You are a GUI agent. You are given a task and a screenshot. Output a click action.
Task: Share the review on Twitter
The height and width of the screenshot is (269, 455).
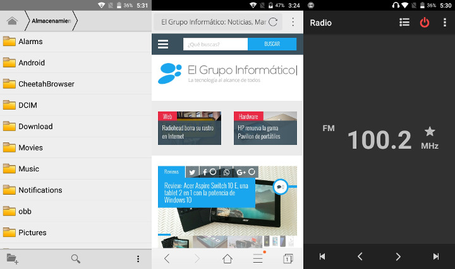[192, 172]
